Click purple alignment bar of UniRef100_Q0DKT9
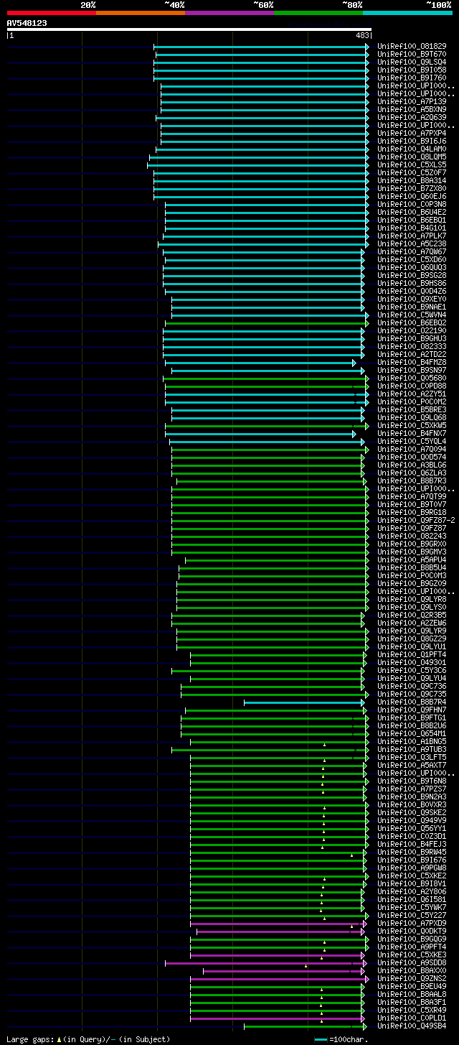This screenshot has width=459, height=1045. pyautogui.click(x=279, y=932)
